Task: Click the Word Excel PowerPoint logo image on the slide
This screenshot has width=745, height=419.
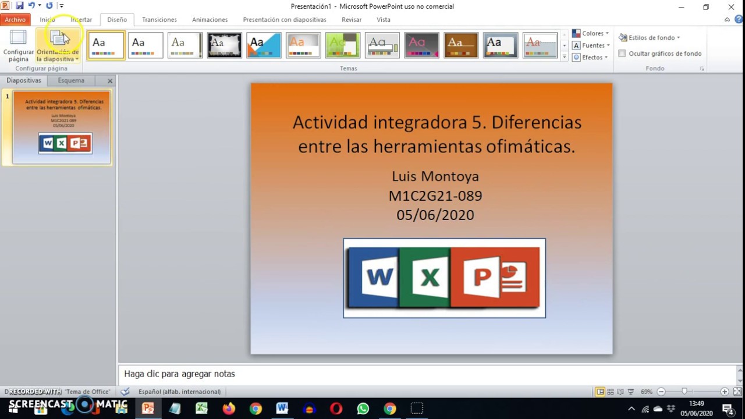Action: tap(444, 278)
